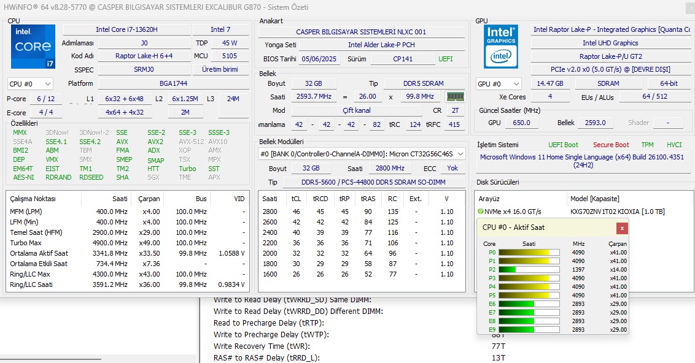695x363 pixels.
Task: Click the CP141 BIOS version field
Action: (403, 59)
